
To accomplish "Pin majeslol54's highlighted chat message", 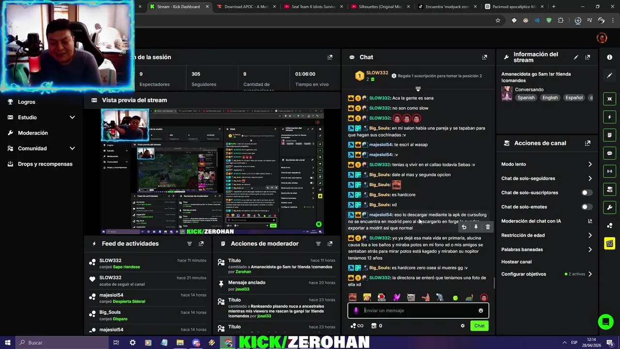I will click(x=476, y=227).
